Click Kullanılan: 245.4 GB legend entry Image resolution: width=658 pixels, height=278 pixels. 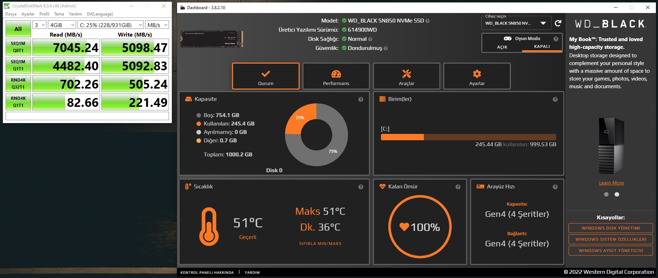click(x=225, y=124)
